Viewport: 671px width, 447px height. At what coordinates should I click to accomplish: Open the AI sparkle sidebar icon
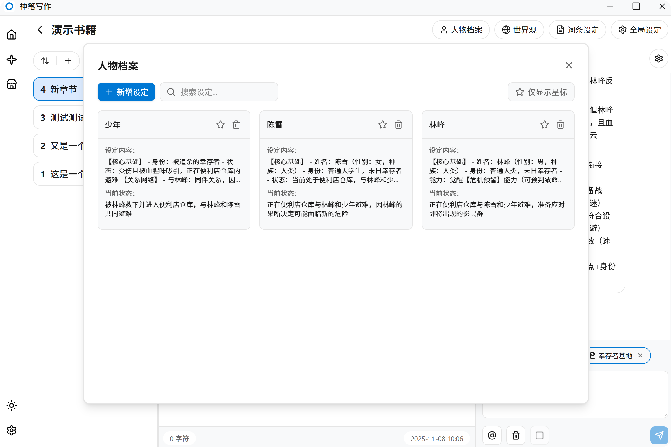11,60
